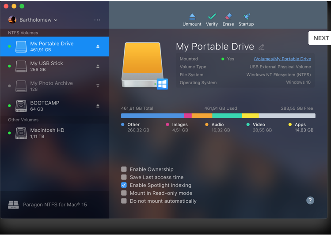The width and height of the screenshot is (331, 235).
Task: Click My USB Stick drive icon
Action: pyautogui.click(x=21, y=66)
